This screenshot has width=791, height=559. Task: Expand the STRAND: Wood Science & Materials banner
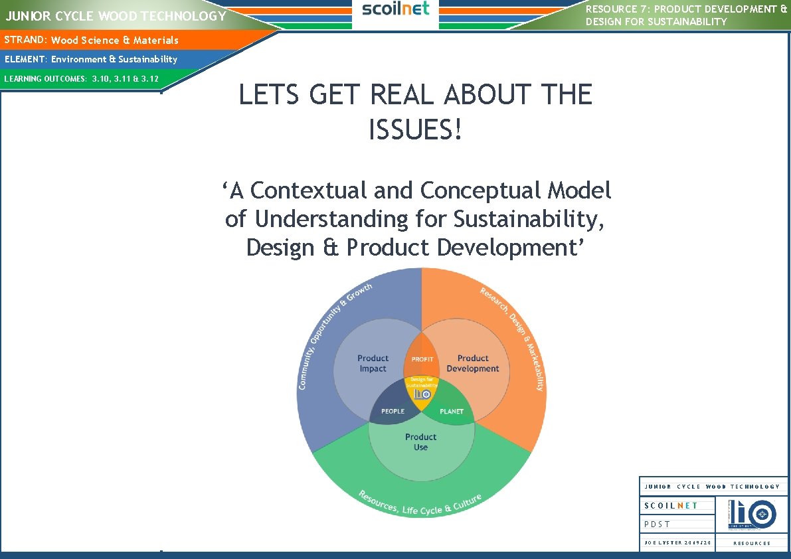pos(91,40)
